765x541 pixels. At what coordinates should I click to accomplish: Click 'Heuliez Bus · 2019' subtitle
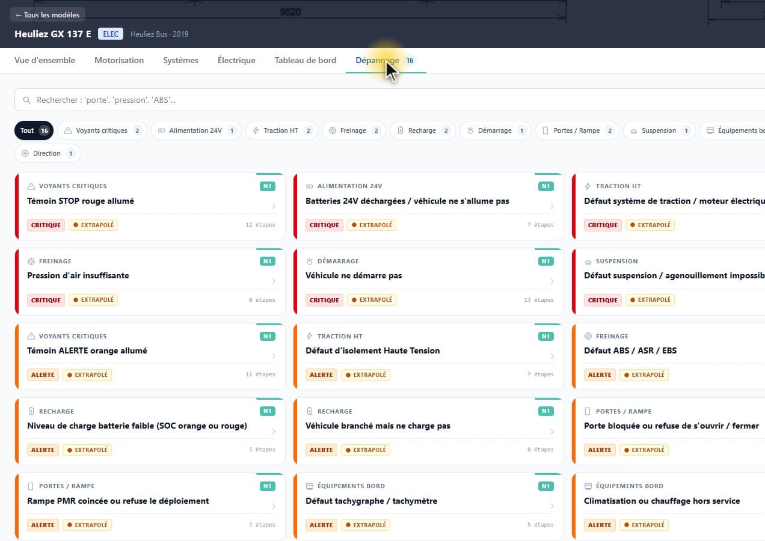click(159, 34)
